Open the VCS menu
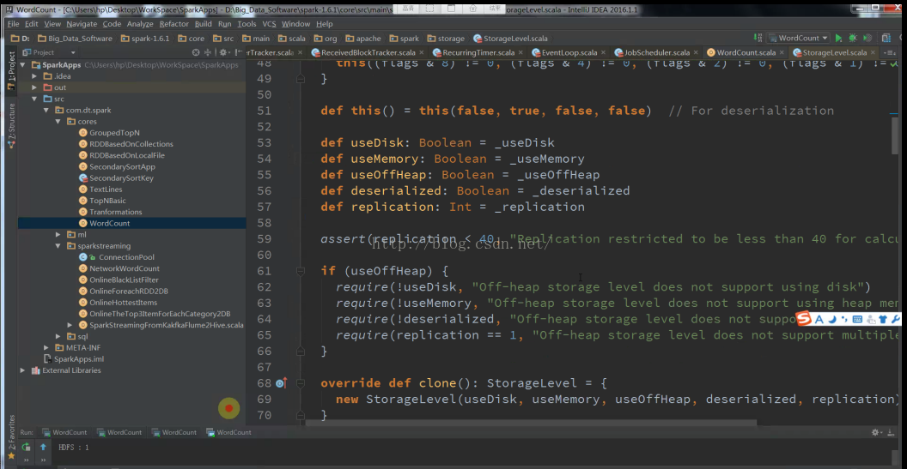The height and width of the screenshot is (469, 907). coord(269,24)
